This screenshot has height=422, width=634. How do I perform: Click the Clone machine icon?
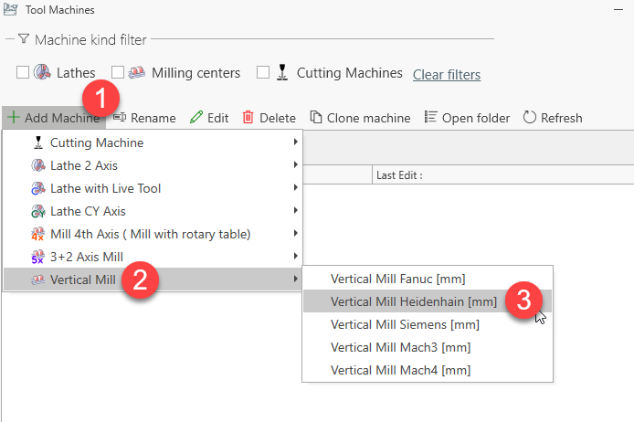(x=316, y=118)
